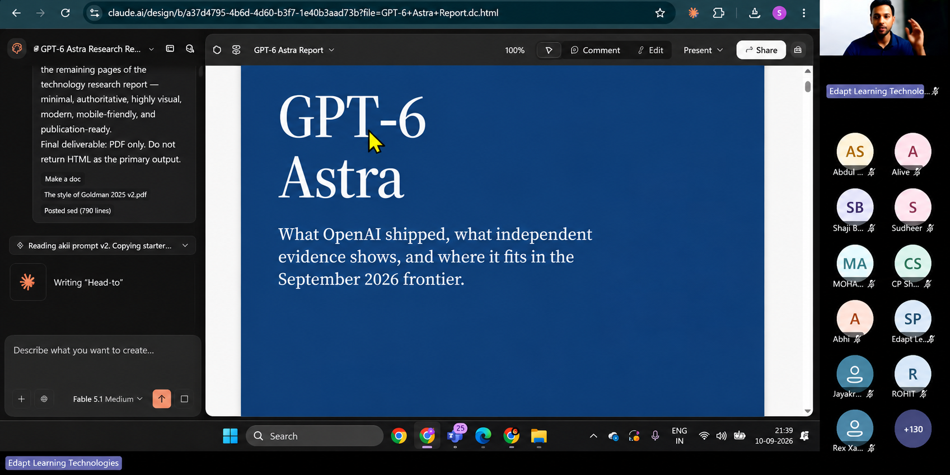
Task: Open the Present dropdown
Action: click(703, 50)
